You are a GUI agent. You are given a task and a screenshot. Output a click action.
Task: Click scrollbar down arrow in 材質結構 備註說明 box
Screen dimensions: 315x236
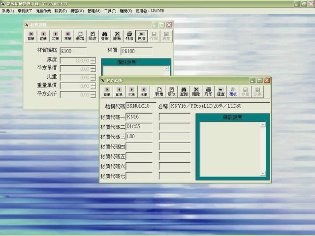coord(263,173)
